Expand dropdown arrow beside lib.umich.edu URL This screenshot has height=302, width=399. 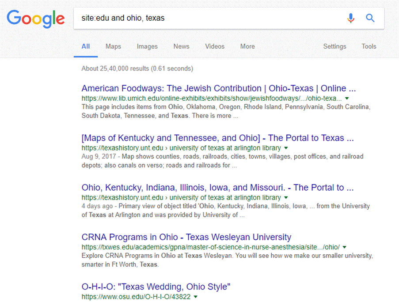347,98
